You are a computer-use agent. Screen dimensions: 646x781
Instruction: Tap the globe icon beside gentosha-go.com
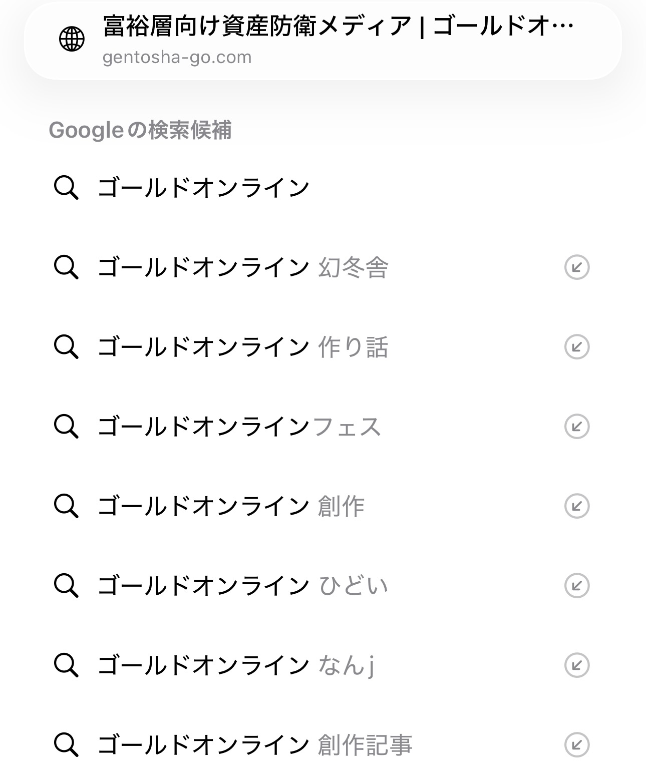(x=72, y=39)
